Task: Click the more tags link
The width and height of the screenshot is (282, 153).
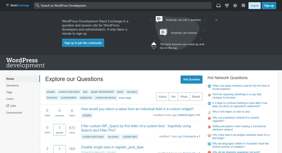Action: coord(125,98)
